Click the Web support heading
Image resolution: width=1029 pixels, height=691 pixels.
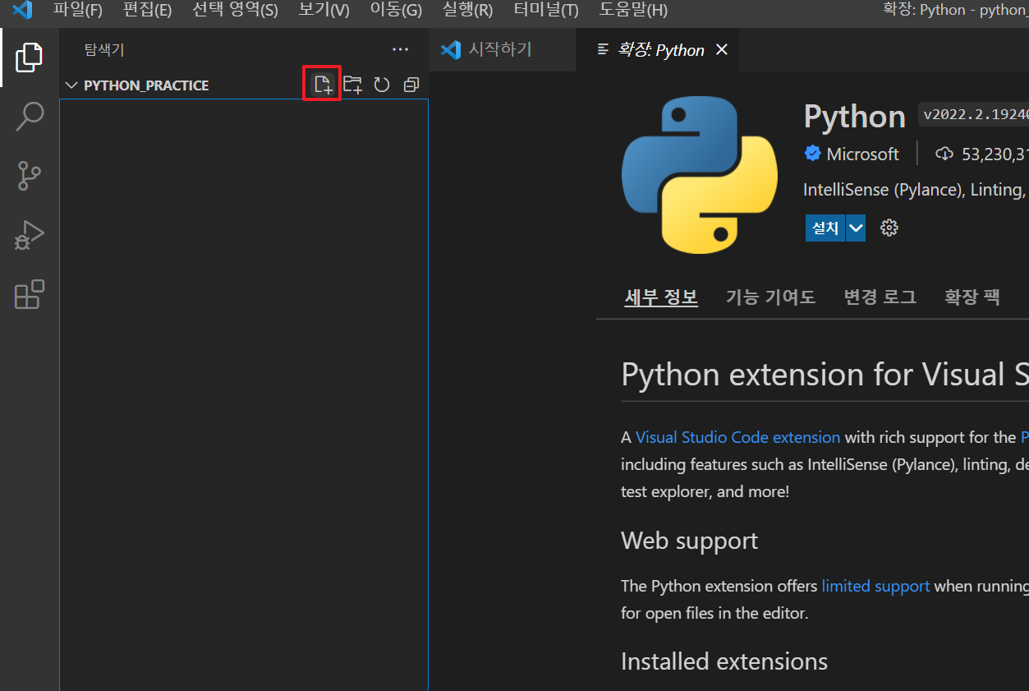690,541
